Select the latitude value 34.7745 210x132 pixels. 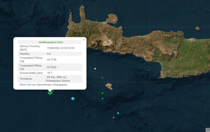52,60
